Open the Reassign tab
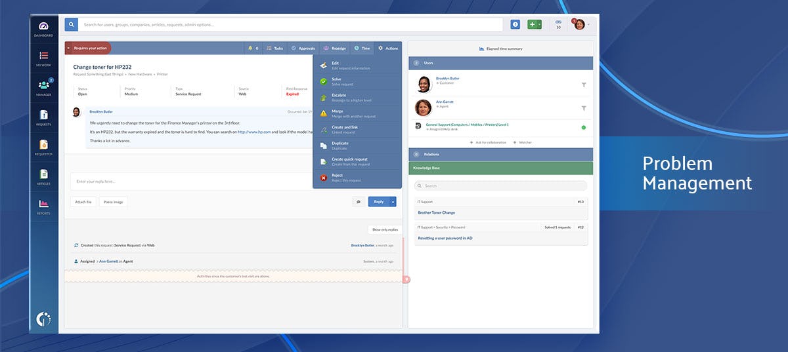Viewport: 788px width, 352px height. point(334,48)
